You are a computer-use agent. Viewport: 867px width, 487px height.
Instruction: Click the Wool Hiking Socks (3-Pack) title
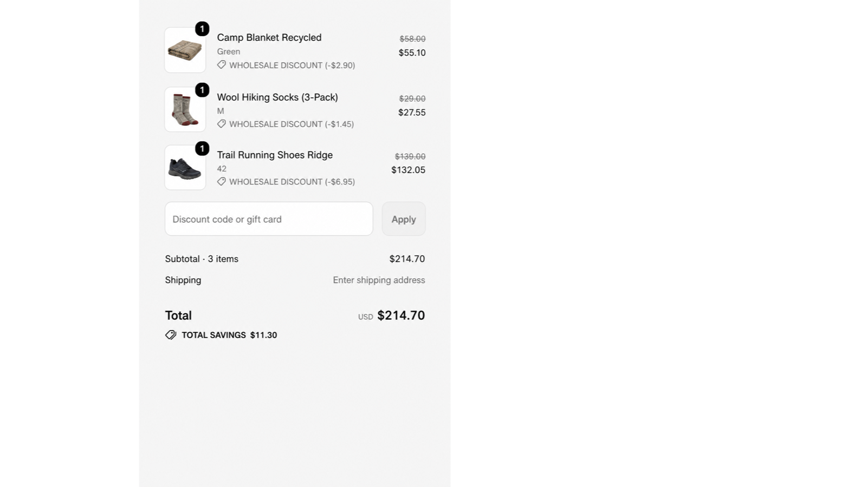tap(277, 97)
